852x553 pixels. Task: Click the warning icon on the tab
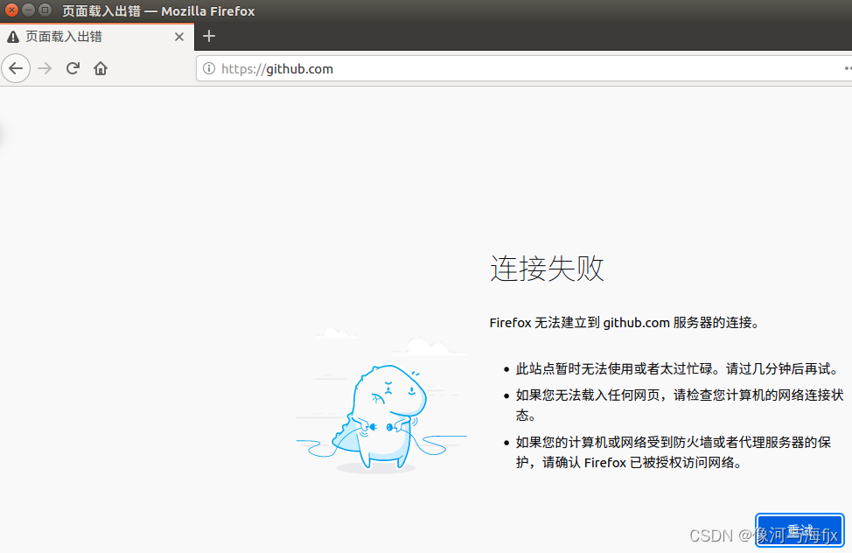(x=13, y=37)
